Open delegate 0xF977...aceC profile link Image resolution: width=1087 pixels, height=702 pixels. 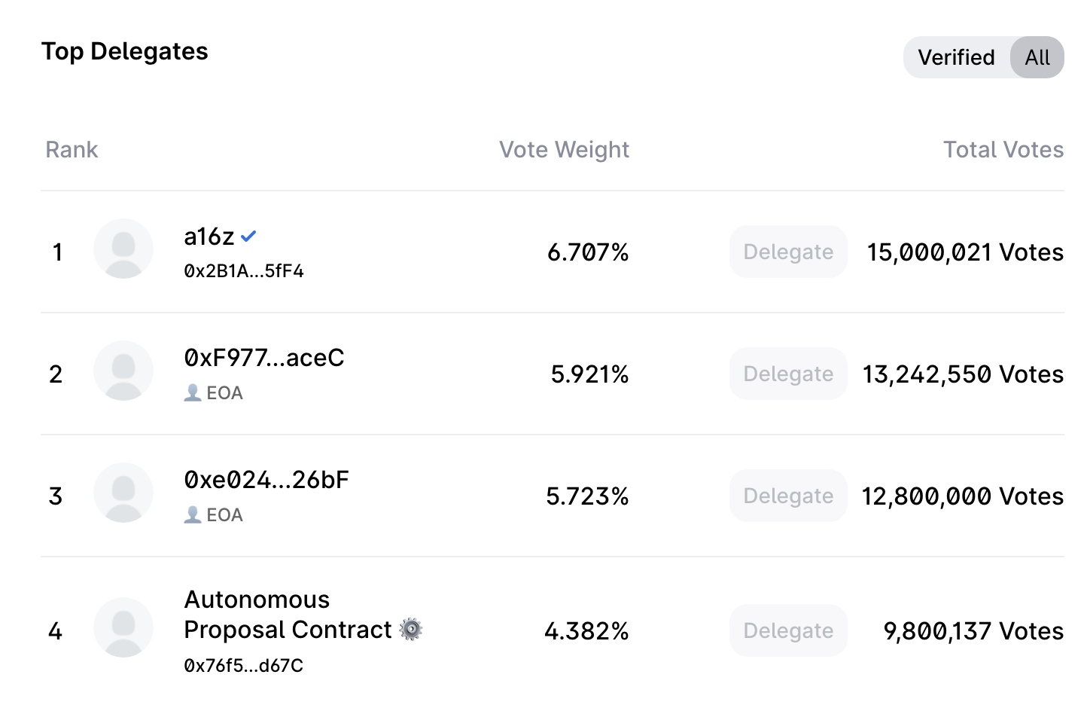click(263, 358)
